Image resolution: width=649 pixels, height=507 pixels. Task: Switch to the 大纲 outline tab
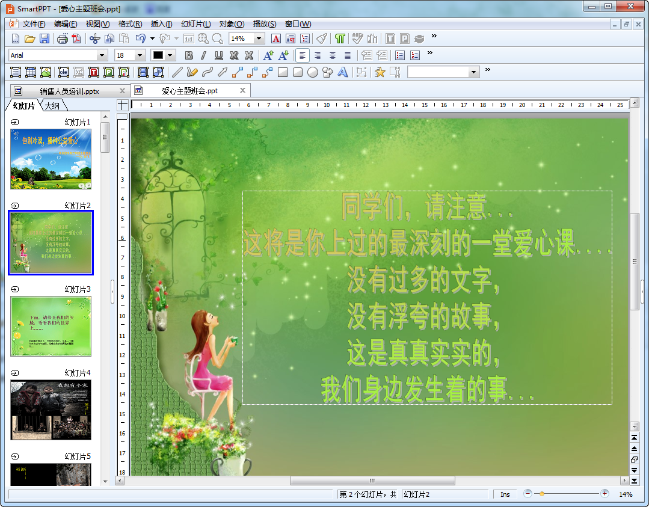(x=54, y=106)
